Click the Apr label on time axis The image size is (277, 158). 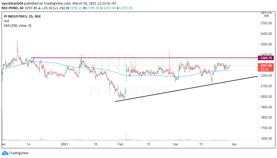point(234,144)
